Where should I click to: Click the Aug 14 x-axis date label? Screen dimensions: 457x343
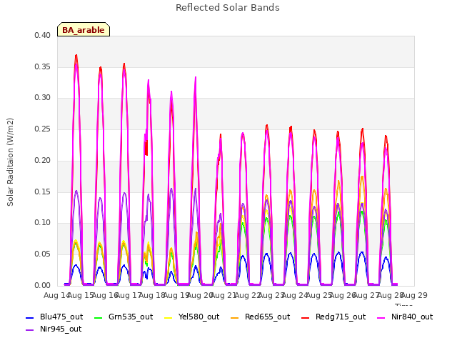pos(56,295)
